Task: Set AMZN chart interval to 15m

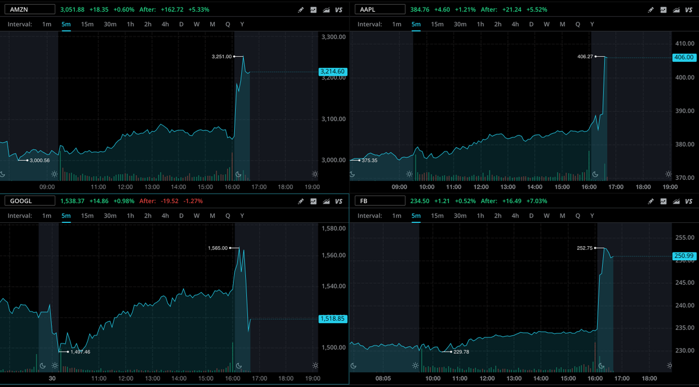Action: click(x=87, y=24)
